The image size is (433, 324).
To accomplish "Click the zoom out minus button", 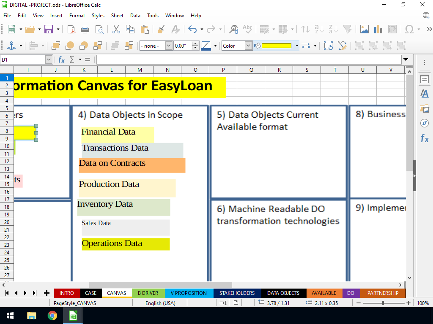I will (x=359, y=303).
